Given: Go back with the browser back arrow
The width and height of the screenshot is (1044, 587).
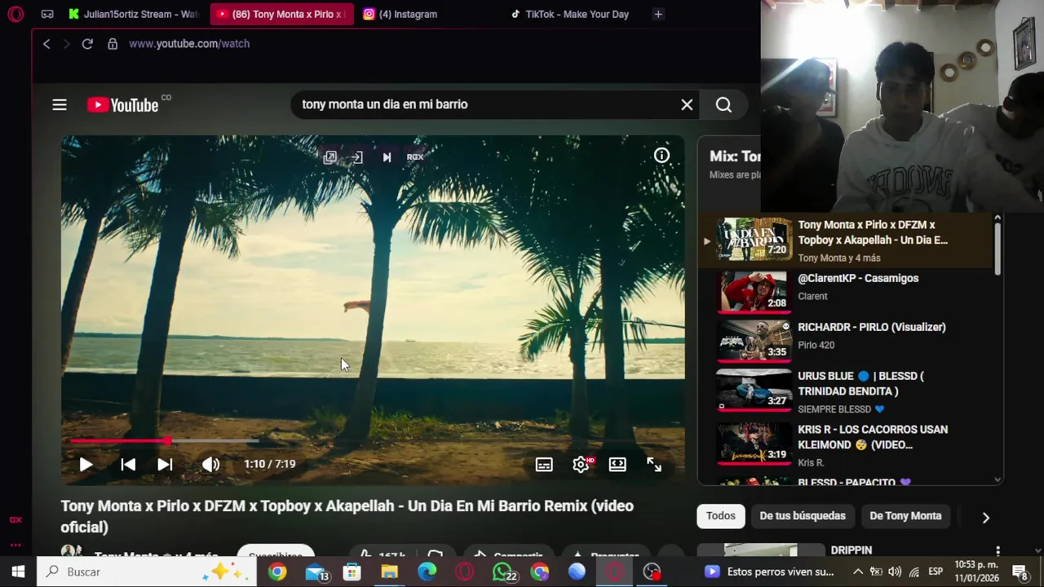Looking at the screenshot, I should pyautogui.click(x=46, y=44).
